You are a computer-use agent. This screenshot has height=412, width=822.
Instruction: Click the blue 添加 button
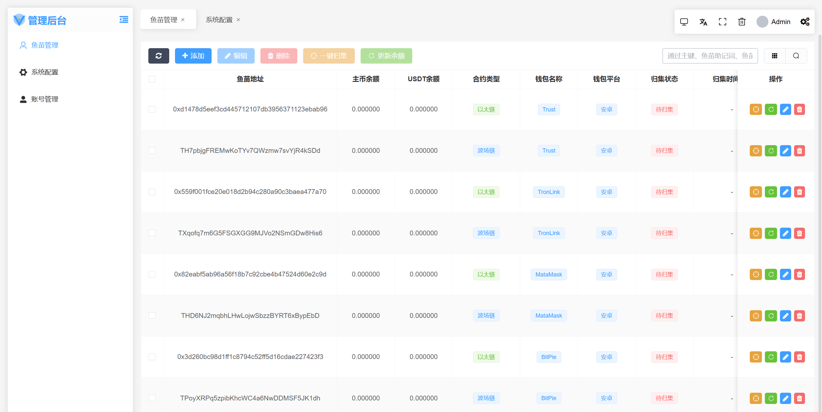pos(193,56)
